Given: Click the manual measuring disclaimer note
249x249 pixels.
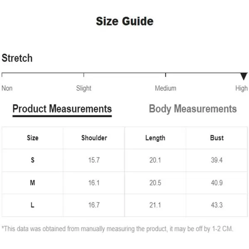Looking at the screenshot, I should click(x=117, y=229).
